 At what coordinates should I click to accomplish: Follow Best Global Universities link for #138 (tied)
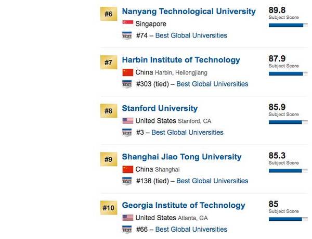click(x=212, y=181)
